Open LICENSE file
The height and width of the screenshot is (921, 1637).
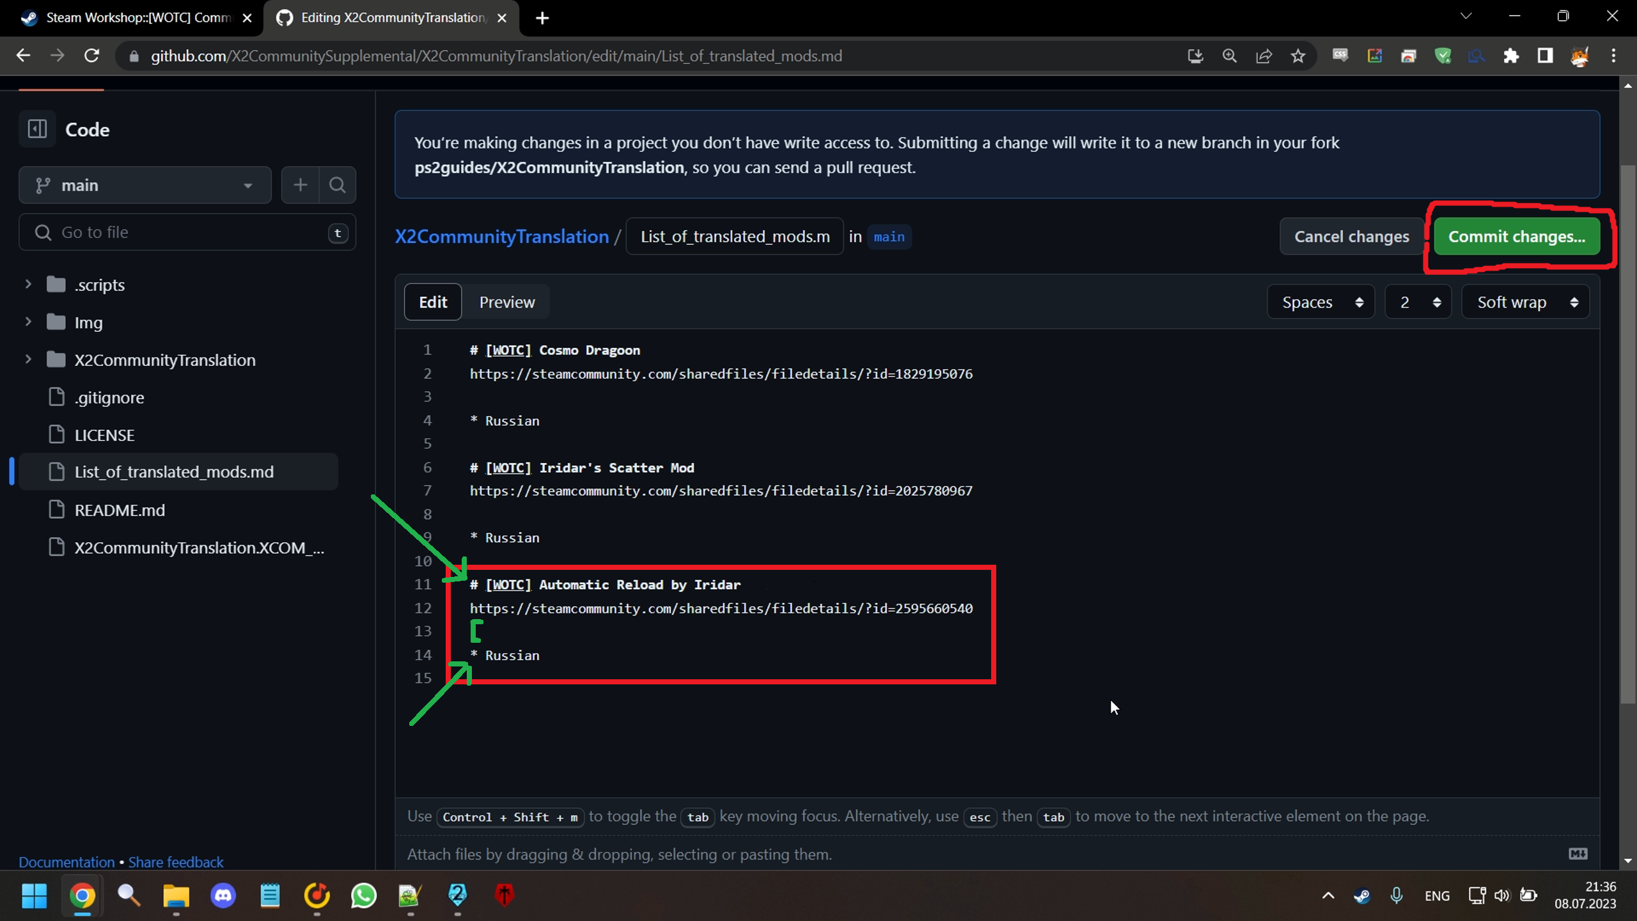102,435
